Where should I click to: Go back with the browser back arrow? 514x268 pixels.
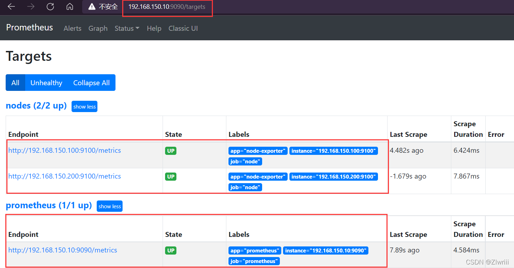[x=11, y=7]
